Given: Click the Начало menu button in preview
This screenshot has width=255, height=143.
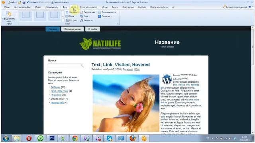Looking at the screenshot, I should tap(53, 29).
